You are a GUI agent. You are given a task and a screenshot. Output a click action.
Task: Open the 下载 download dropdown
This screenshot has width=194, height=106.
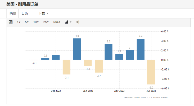(x=43, y=13)
